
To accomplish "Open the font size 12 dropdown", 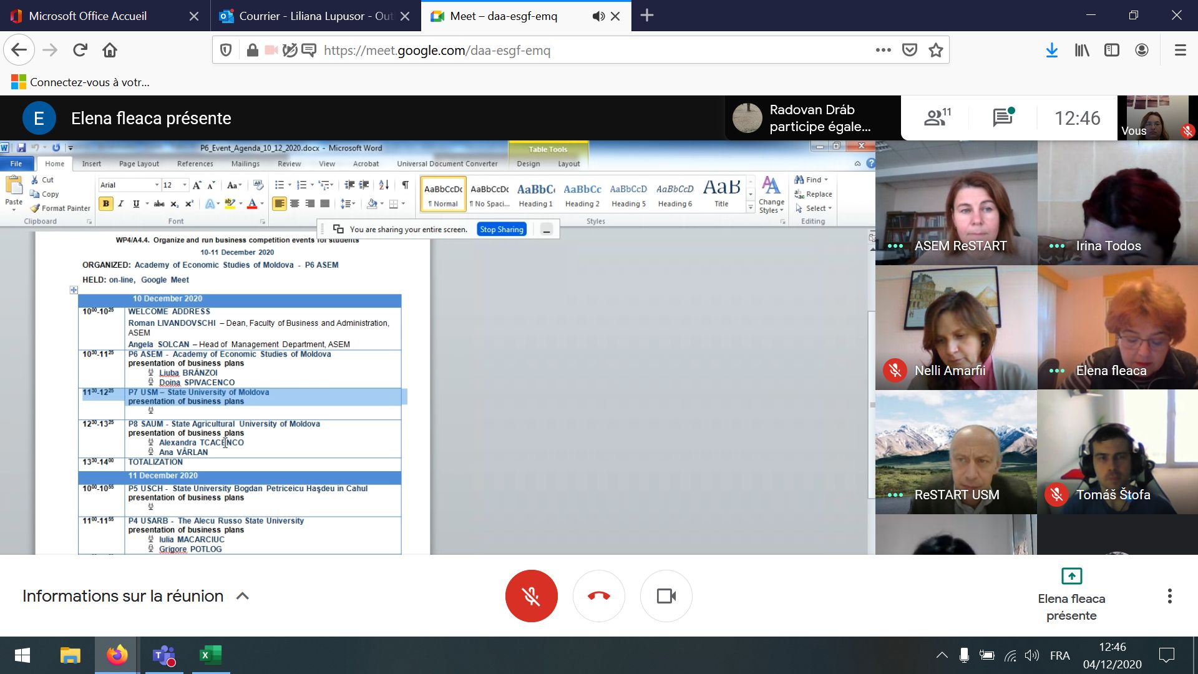I will [x=184, y=185].
